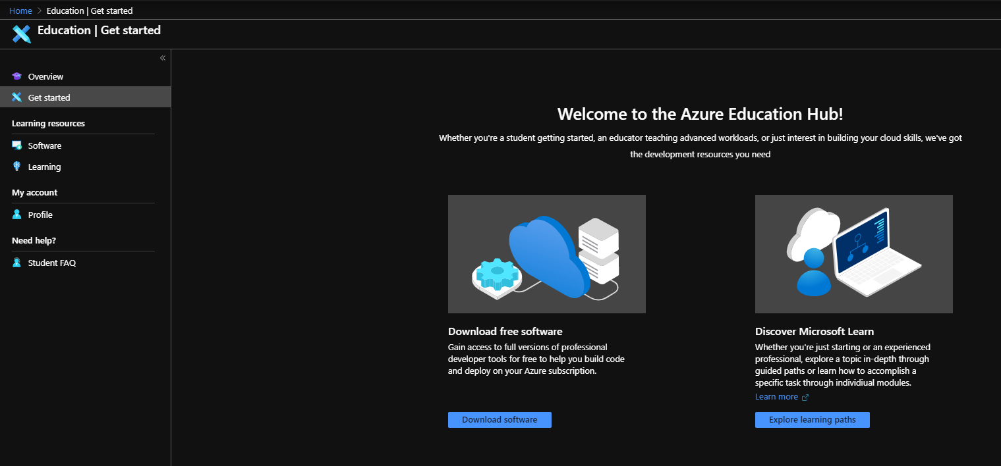Click the page title Education | Get started

coord(99,30)
